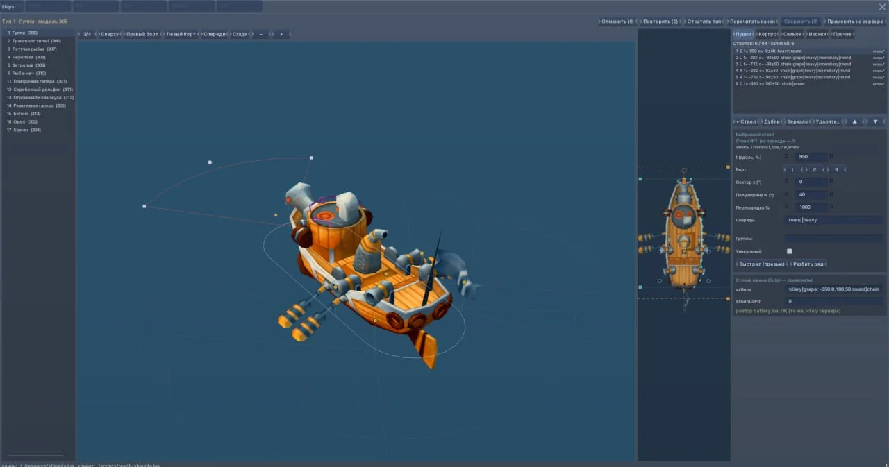Screen dimensions: 889x467
Task: Focus the Полуширина w field
Action: 812,194
